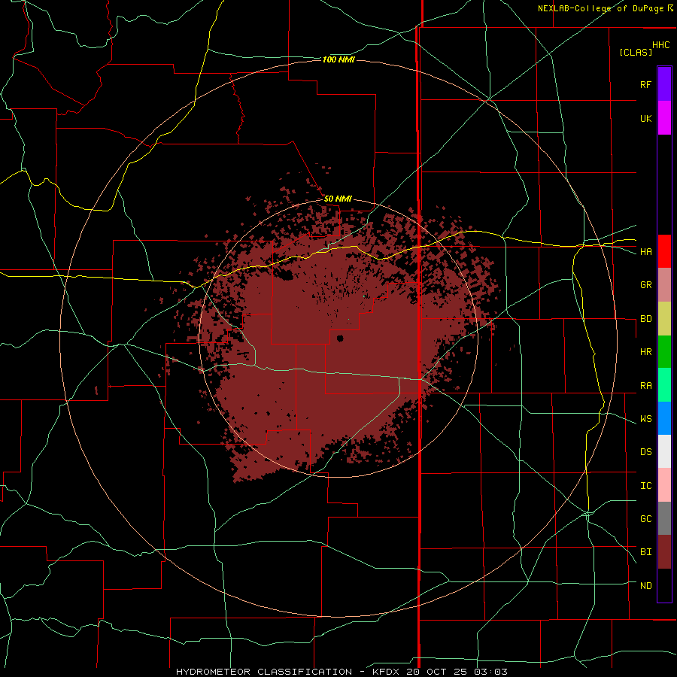Viewport: 677px width, 677px height.
Task: Click the [CLAS] units label
Action: (636, 52)
